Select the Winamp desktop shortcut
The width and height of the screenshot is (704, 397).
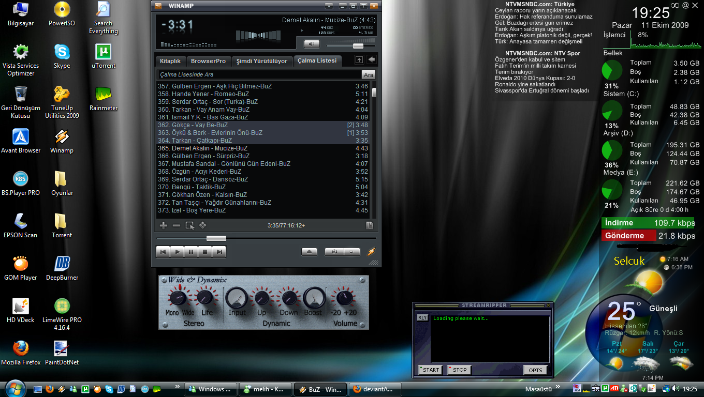coord(62,141)
